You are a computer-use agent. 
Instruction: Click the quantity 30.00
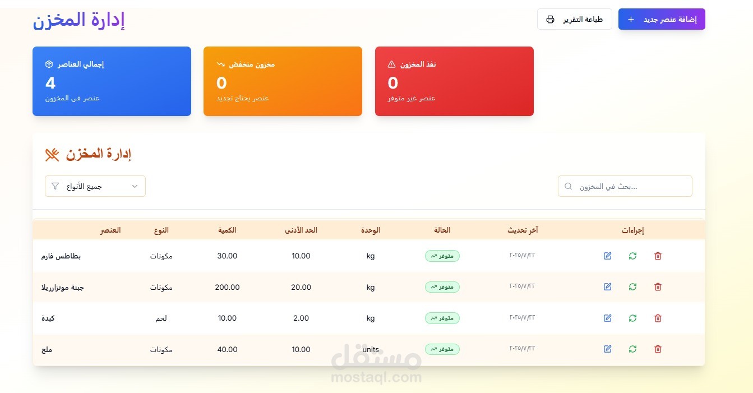click(227, 256)
